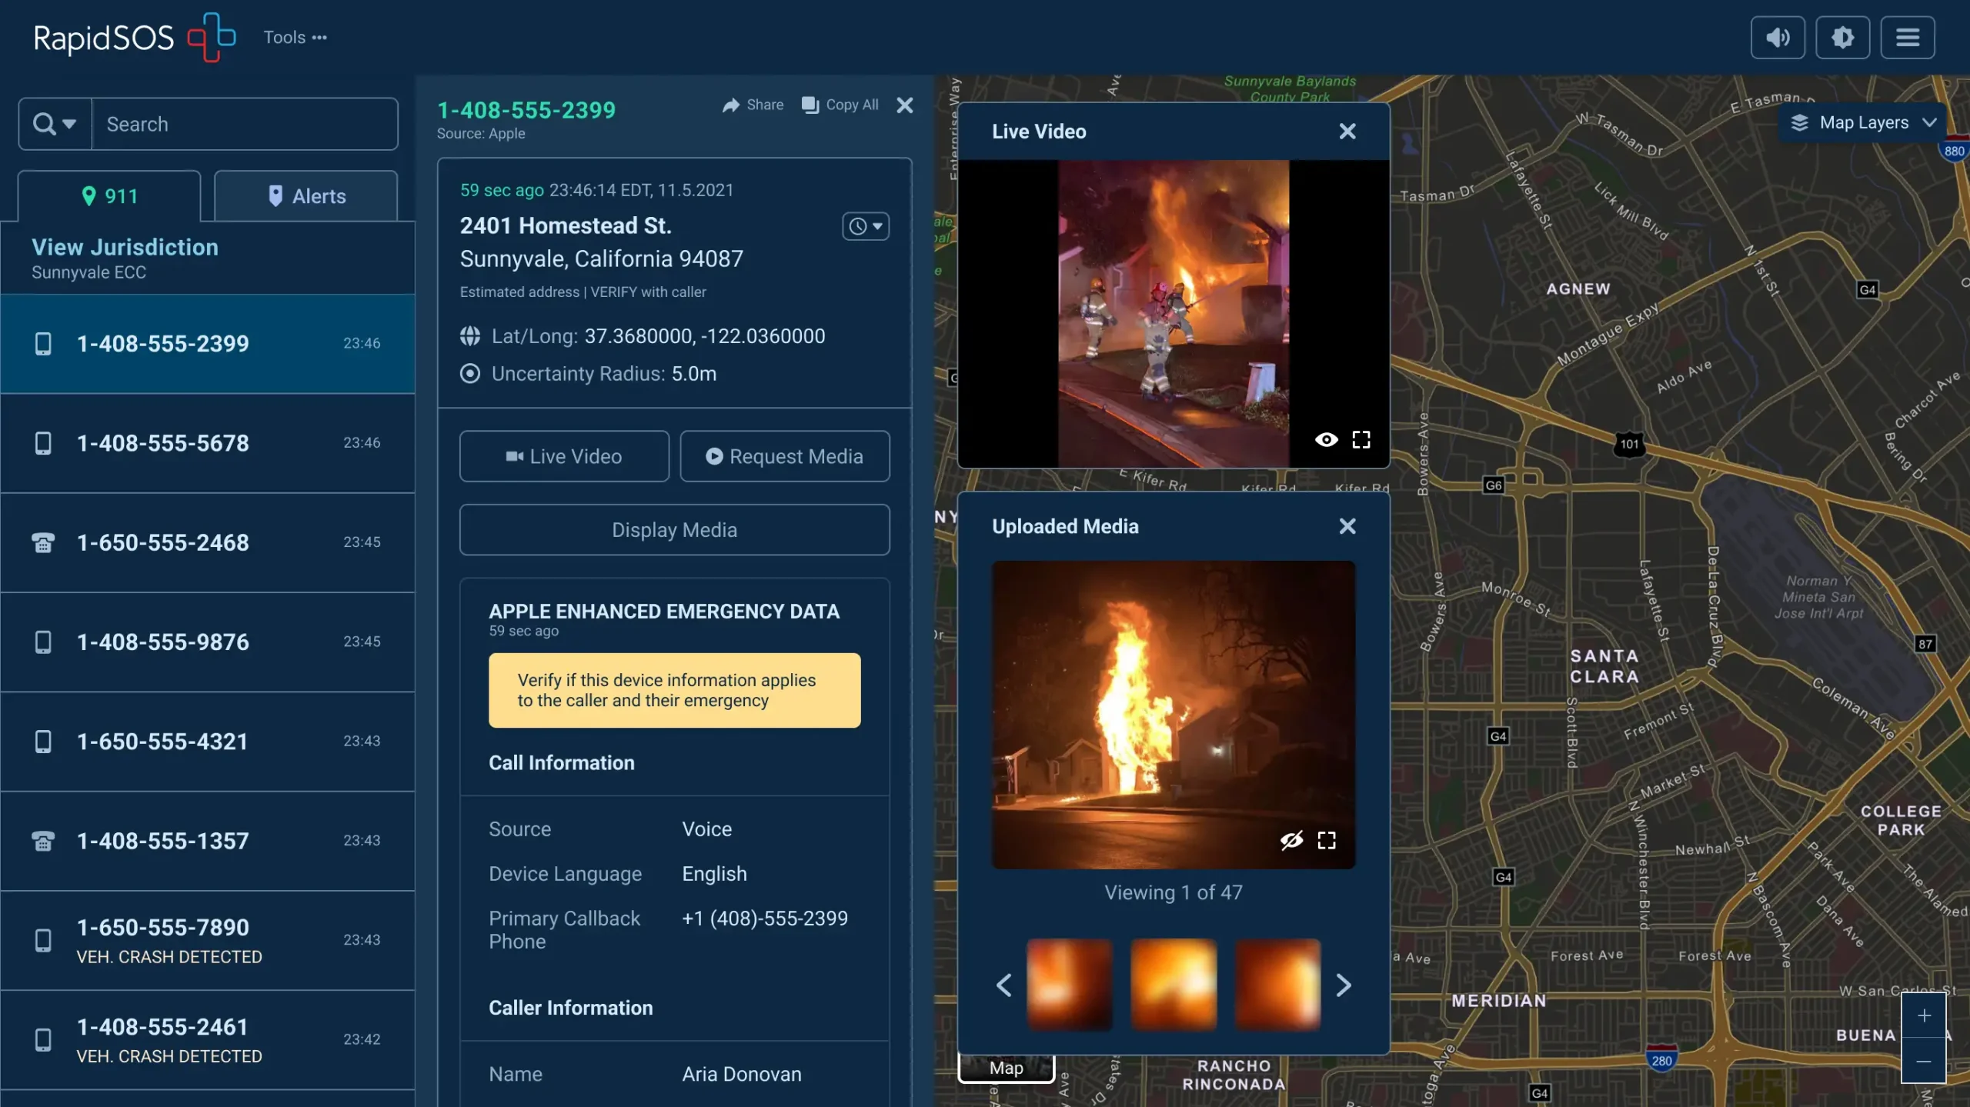Image resolution: width=1970 pixels, height=1107 pixels.
Task: Toggle the eye icon on Live Video
Action: coord(1326,439)
